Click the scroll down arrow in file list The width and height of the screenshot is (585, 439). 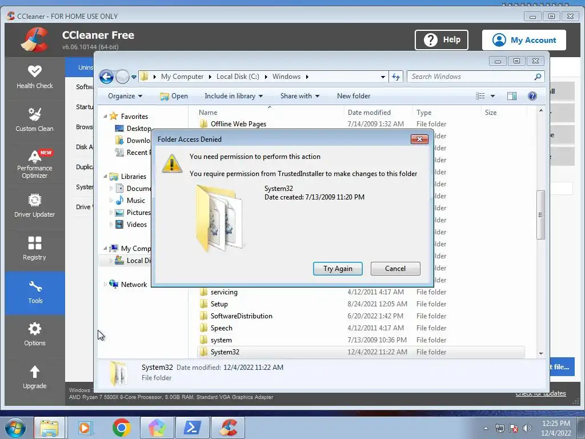pyautogui.click(x=541, y=353)
